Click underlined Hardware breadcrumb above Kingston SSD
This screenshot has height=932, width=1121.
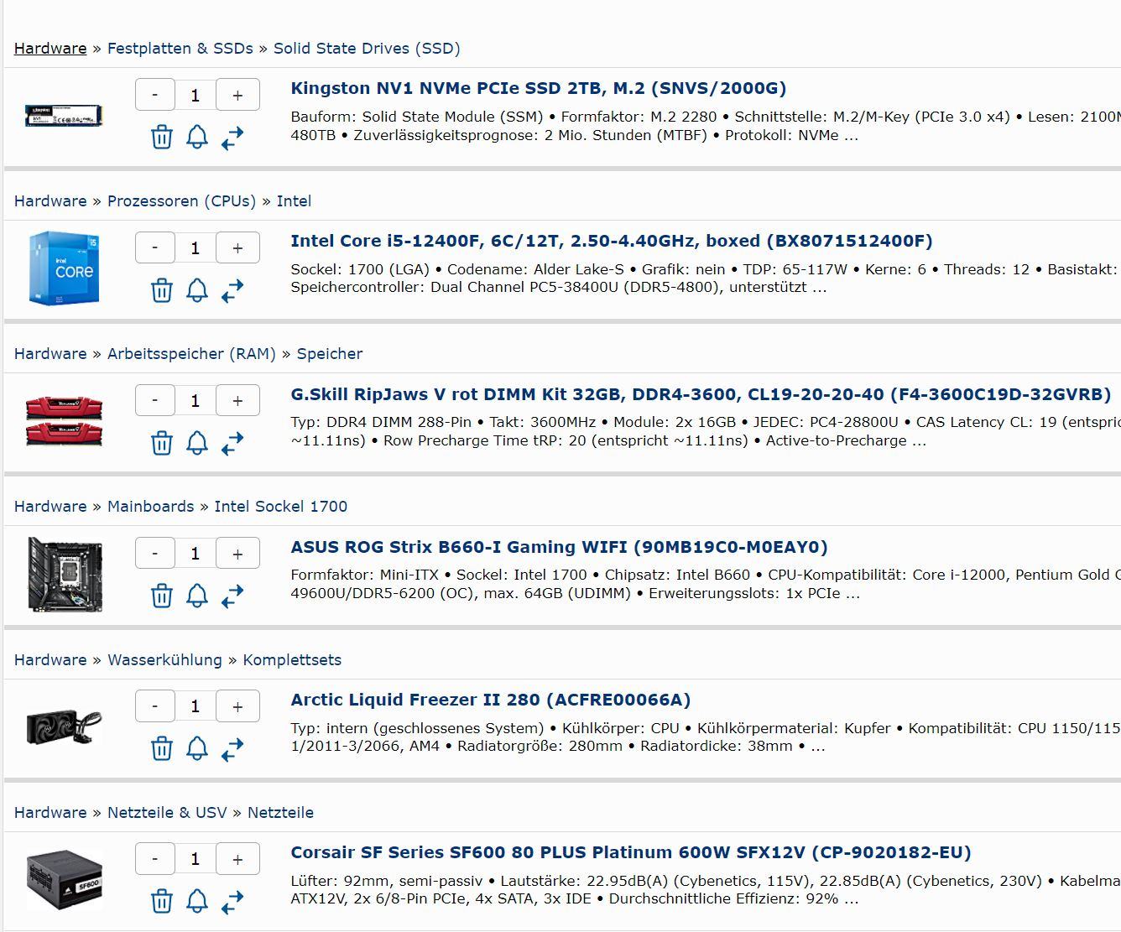(x=50, y=48)
